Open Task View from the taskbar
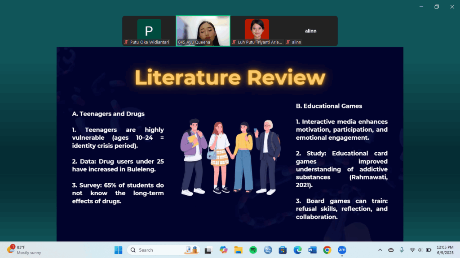Viewport: 460px width, 258px height. [208, 250]
